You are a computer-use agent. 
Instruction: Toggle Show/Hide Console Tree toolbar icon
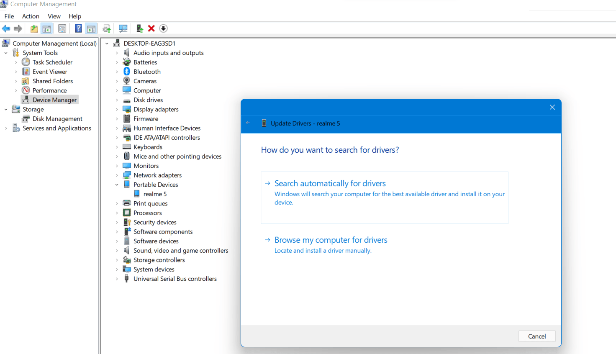pyautogui.click(x=47, y=28)
